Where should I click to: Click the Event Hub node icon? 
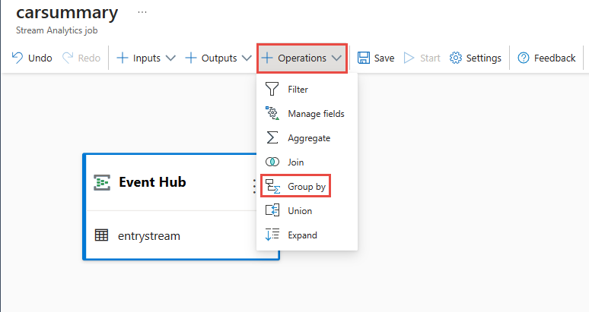[102, 182]
